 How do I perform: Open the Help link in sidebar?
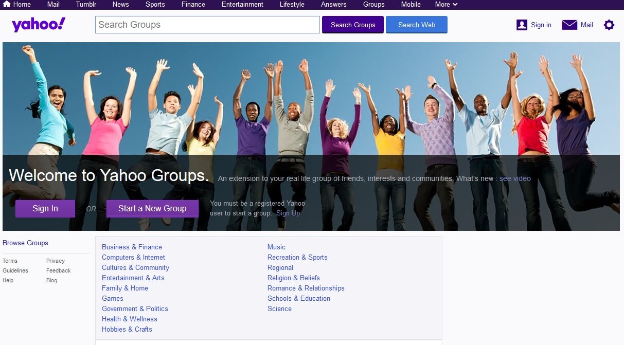(x=8, y=280)
